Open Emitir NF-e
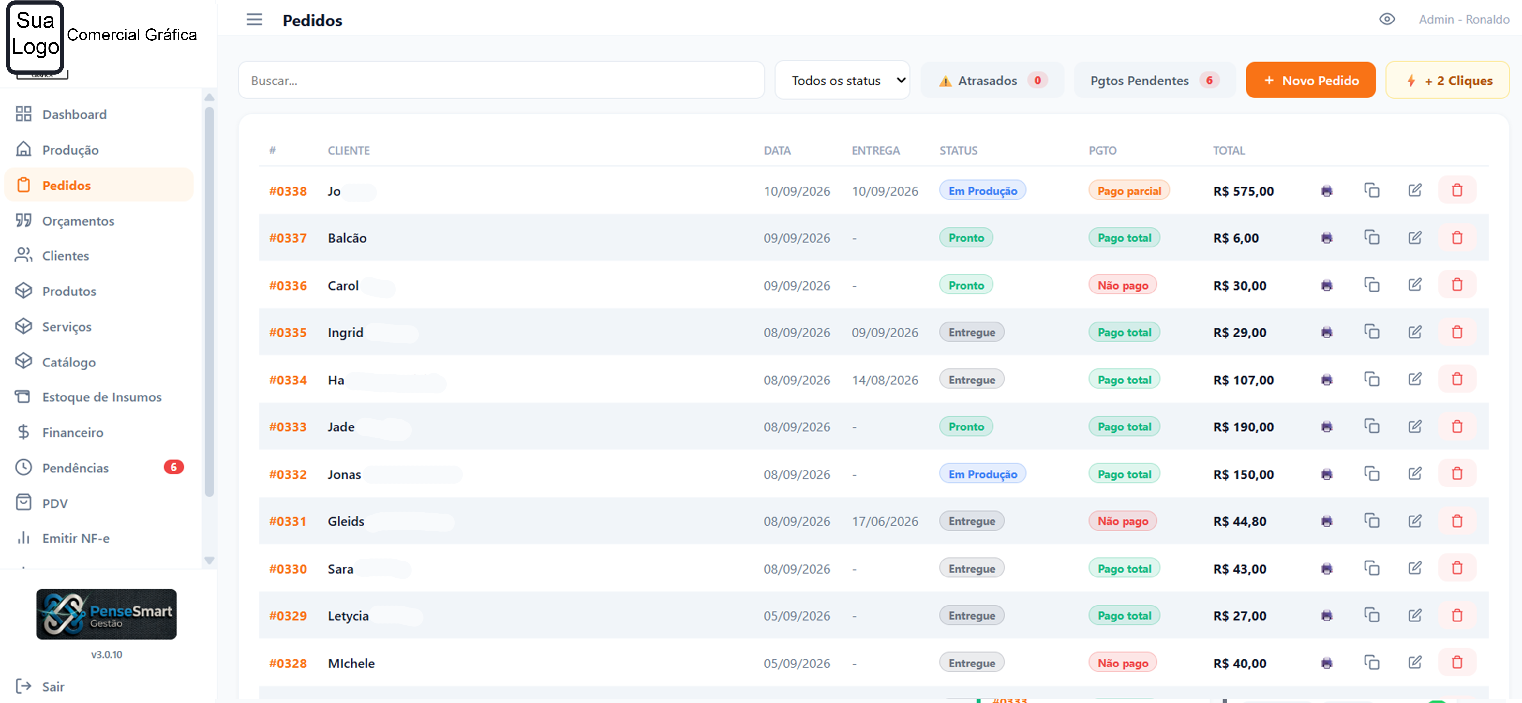The width and height of the screenshot is (1522, 703). pos(99,538)
